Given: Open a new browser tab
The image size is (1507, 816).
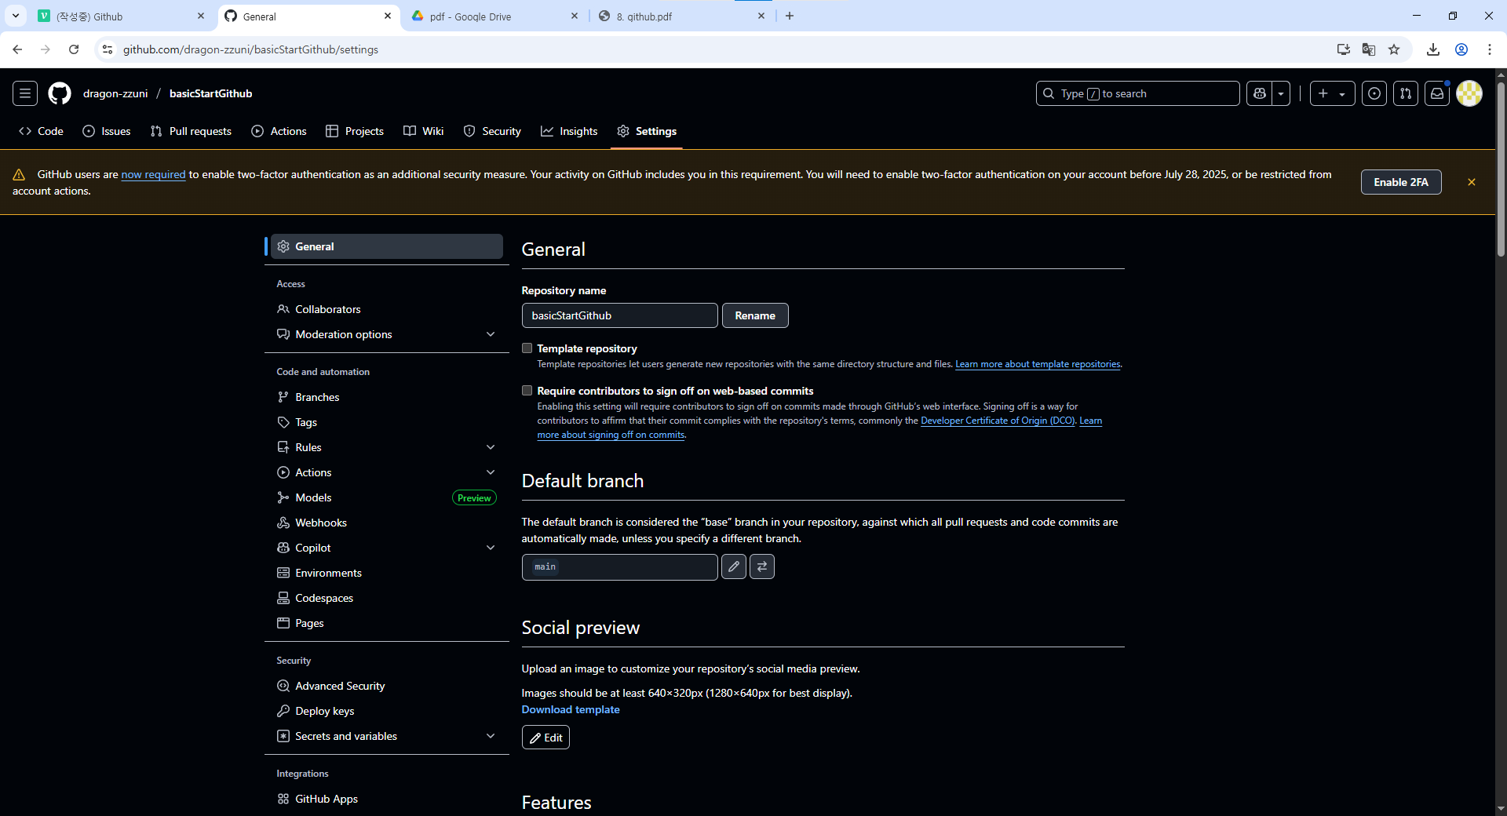Looking at the screenshot, I should 790,16.
